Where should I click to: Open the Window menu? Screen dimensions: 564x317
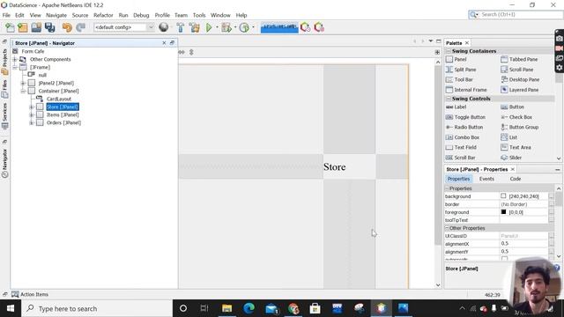click(x=220, y=15)
